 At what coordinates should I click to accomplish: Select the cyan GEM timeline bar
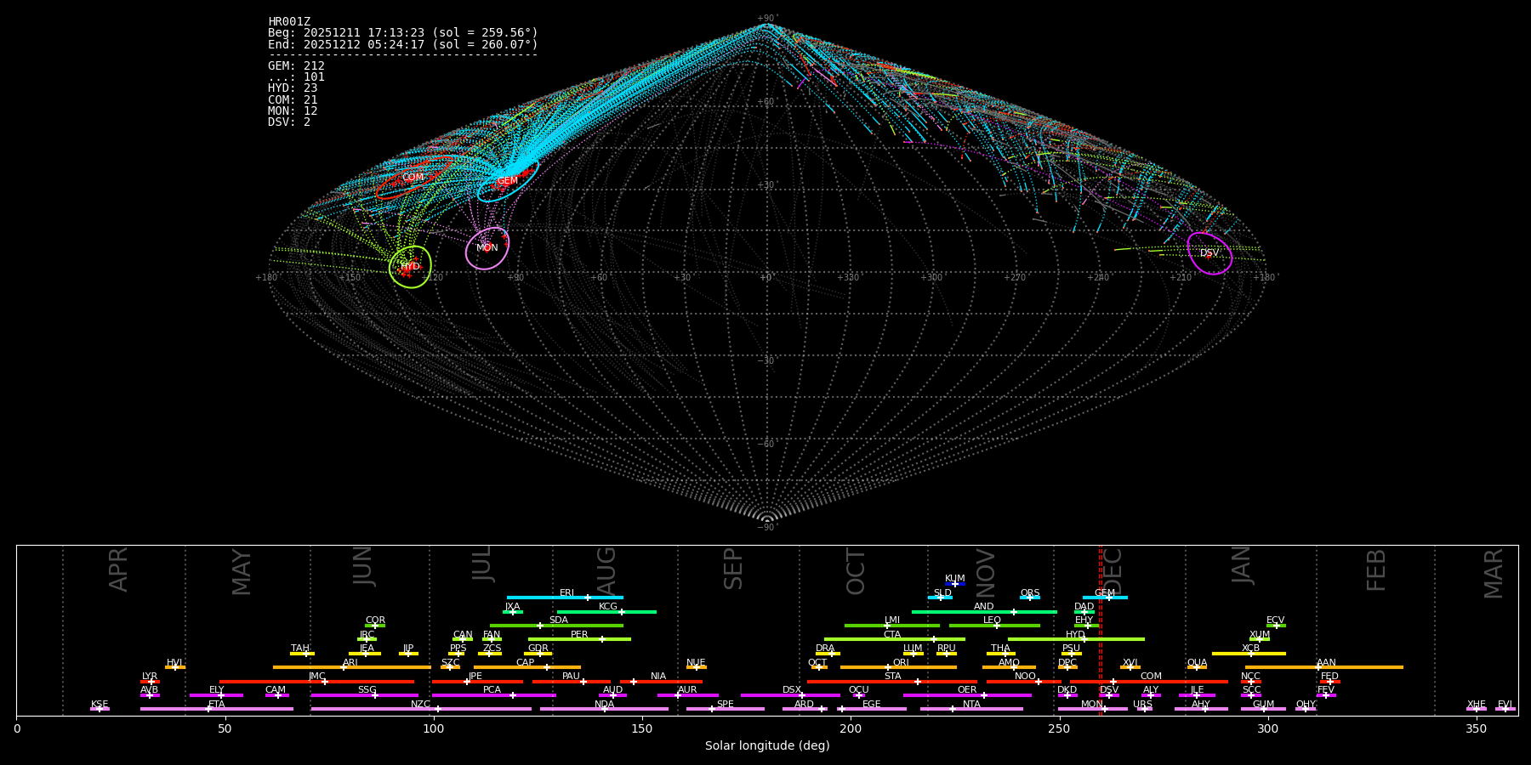1105,598
